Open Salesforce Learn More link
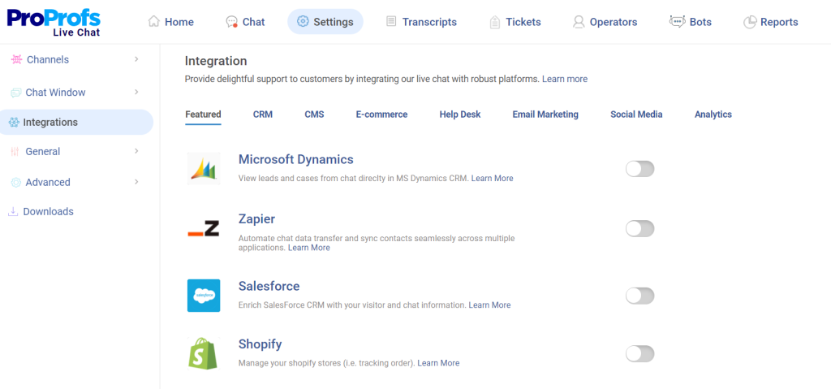This screenshot has height=389, width=831. tap(489, 305)
